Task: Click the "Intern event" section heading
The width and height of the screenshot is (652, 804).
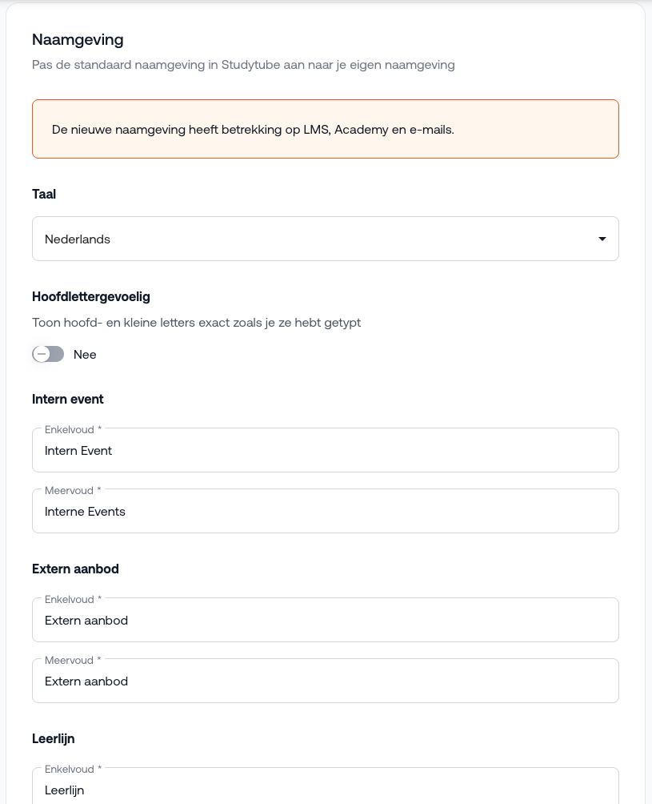Action: (68, 399)
